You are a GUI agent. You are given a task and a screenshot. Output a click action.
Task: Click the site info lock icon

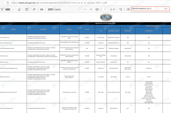(x=8, y=3)
